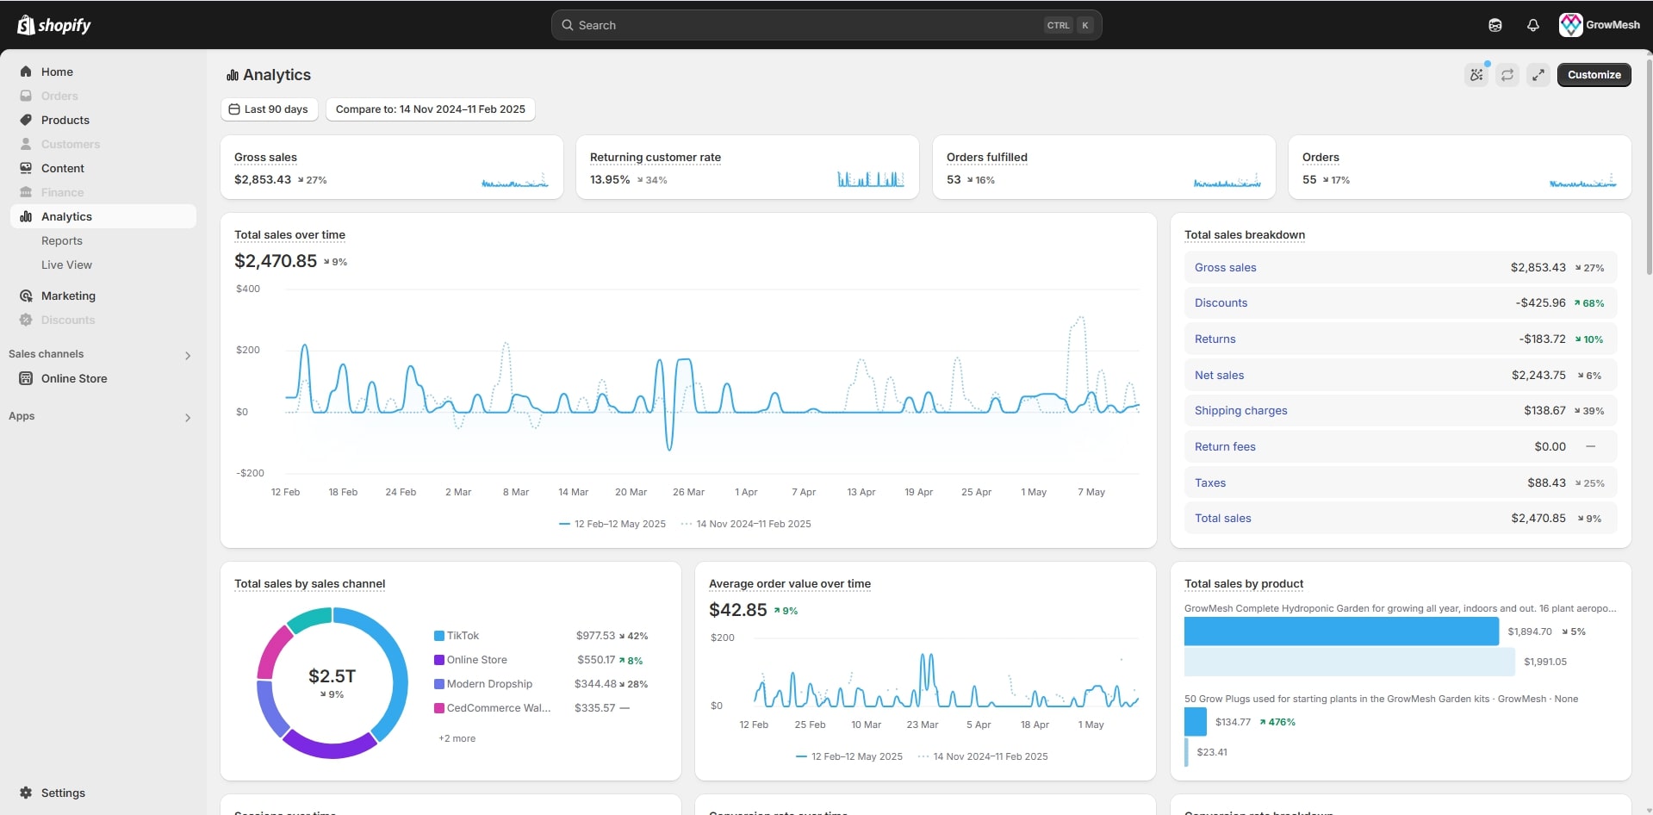
Task: Expand the Sales channels section
Action: [187, 355]
